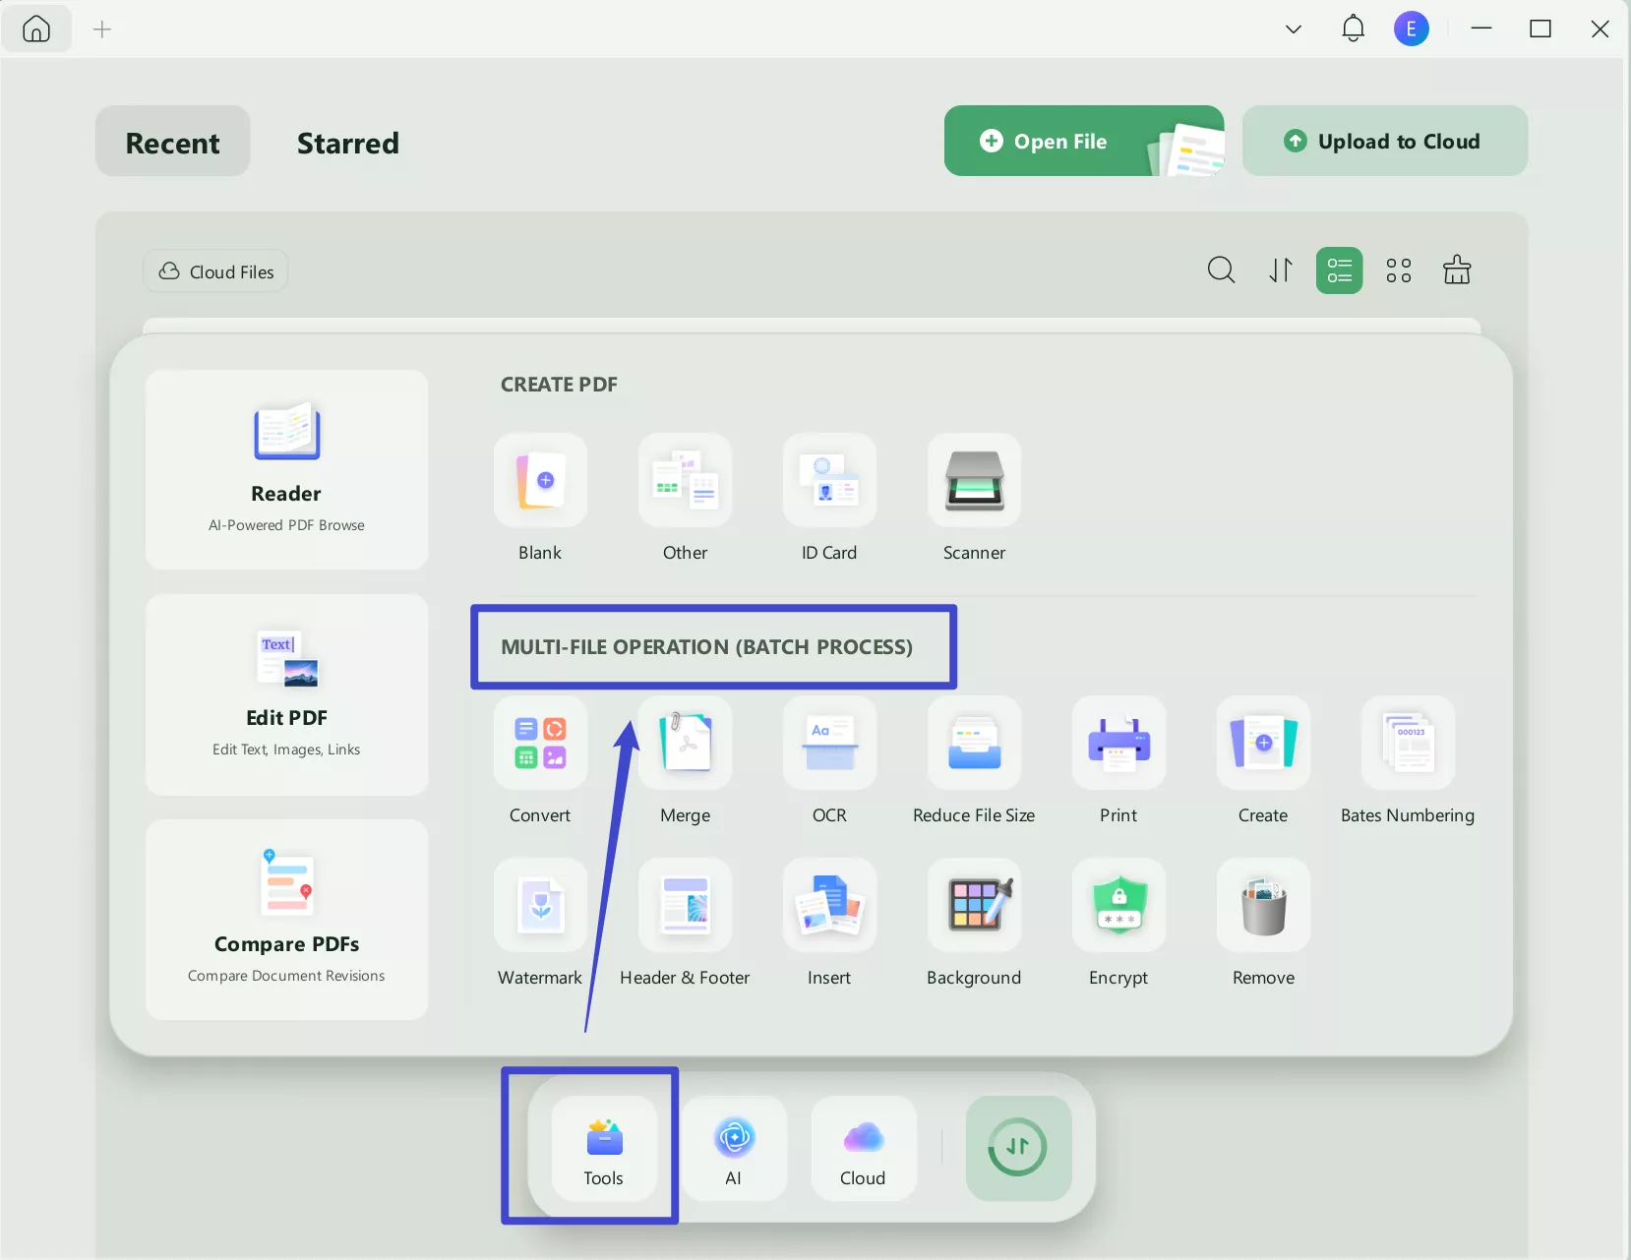This screenshot has height=1260, width=1631.
Task: Open Reduce File Size tool
Action: pyautogui.click(x=974, y=743)
